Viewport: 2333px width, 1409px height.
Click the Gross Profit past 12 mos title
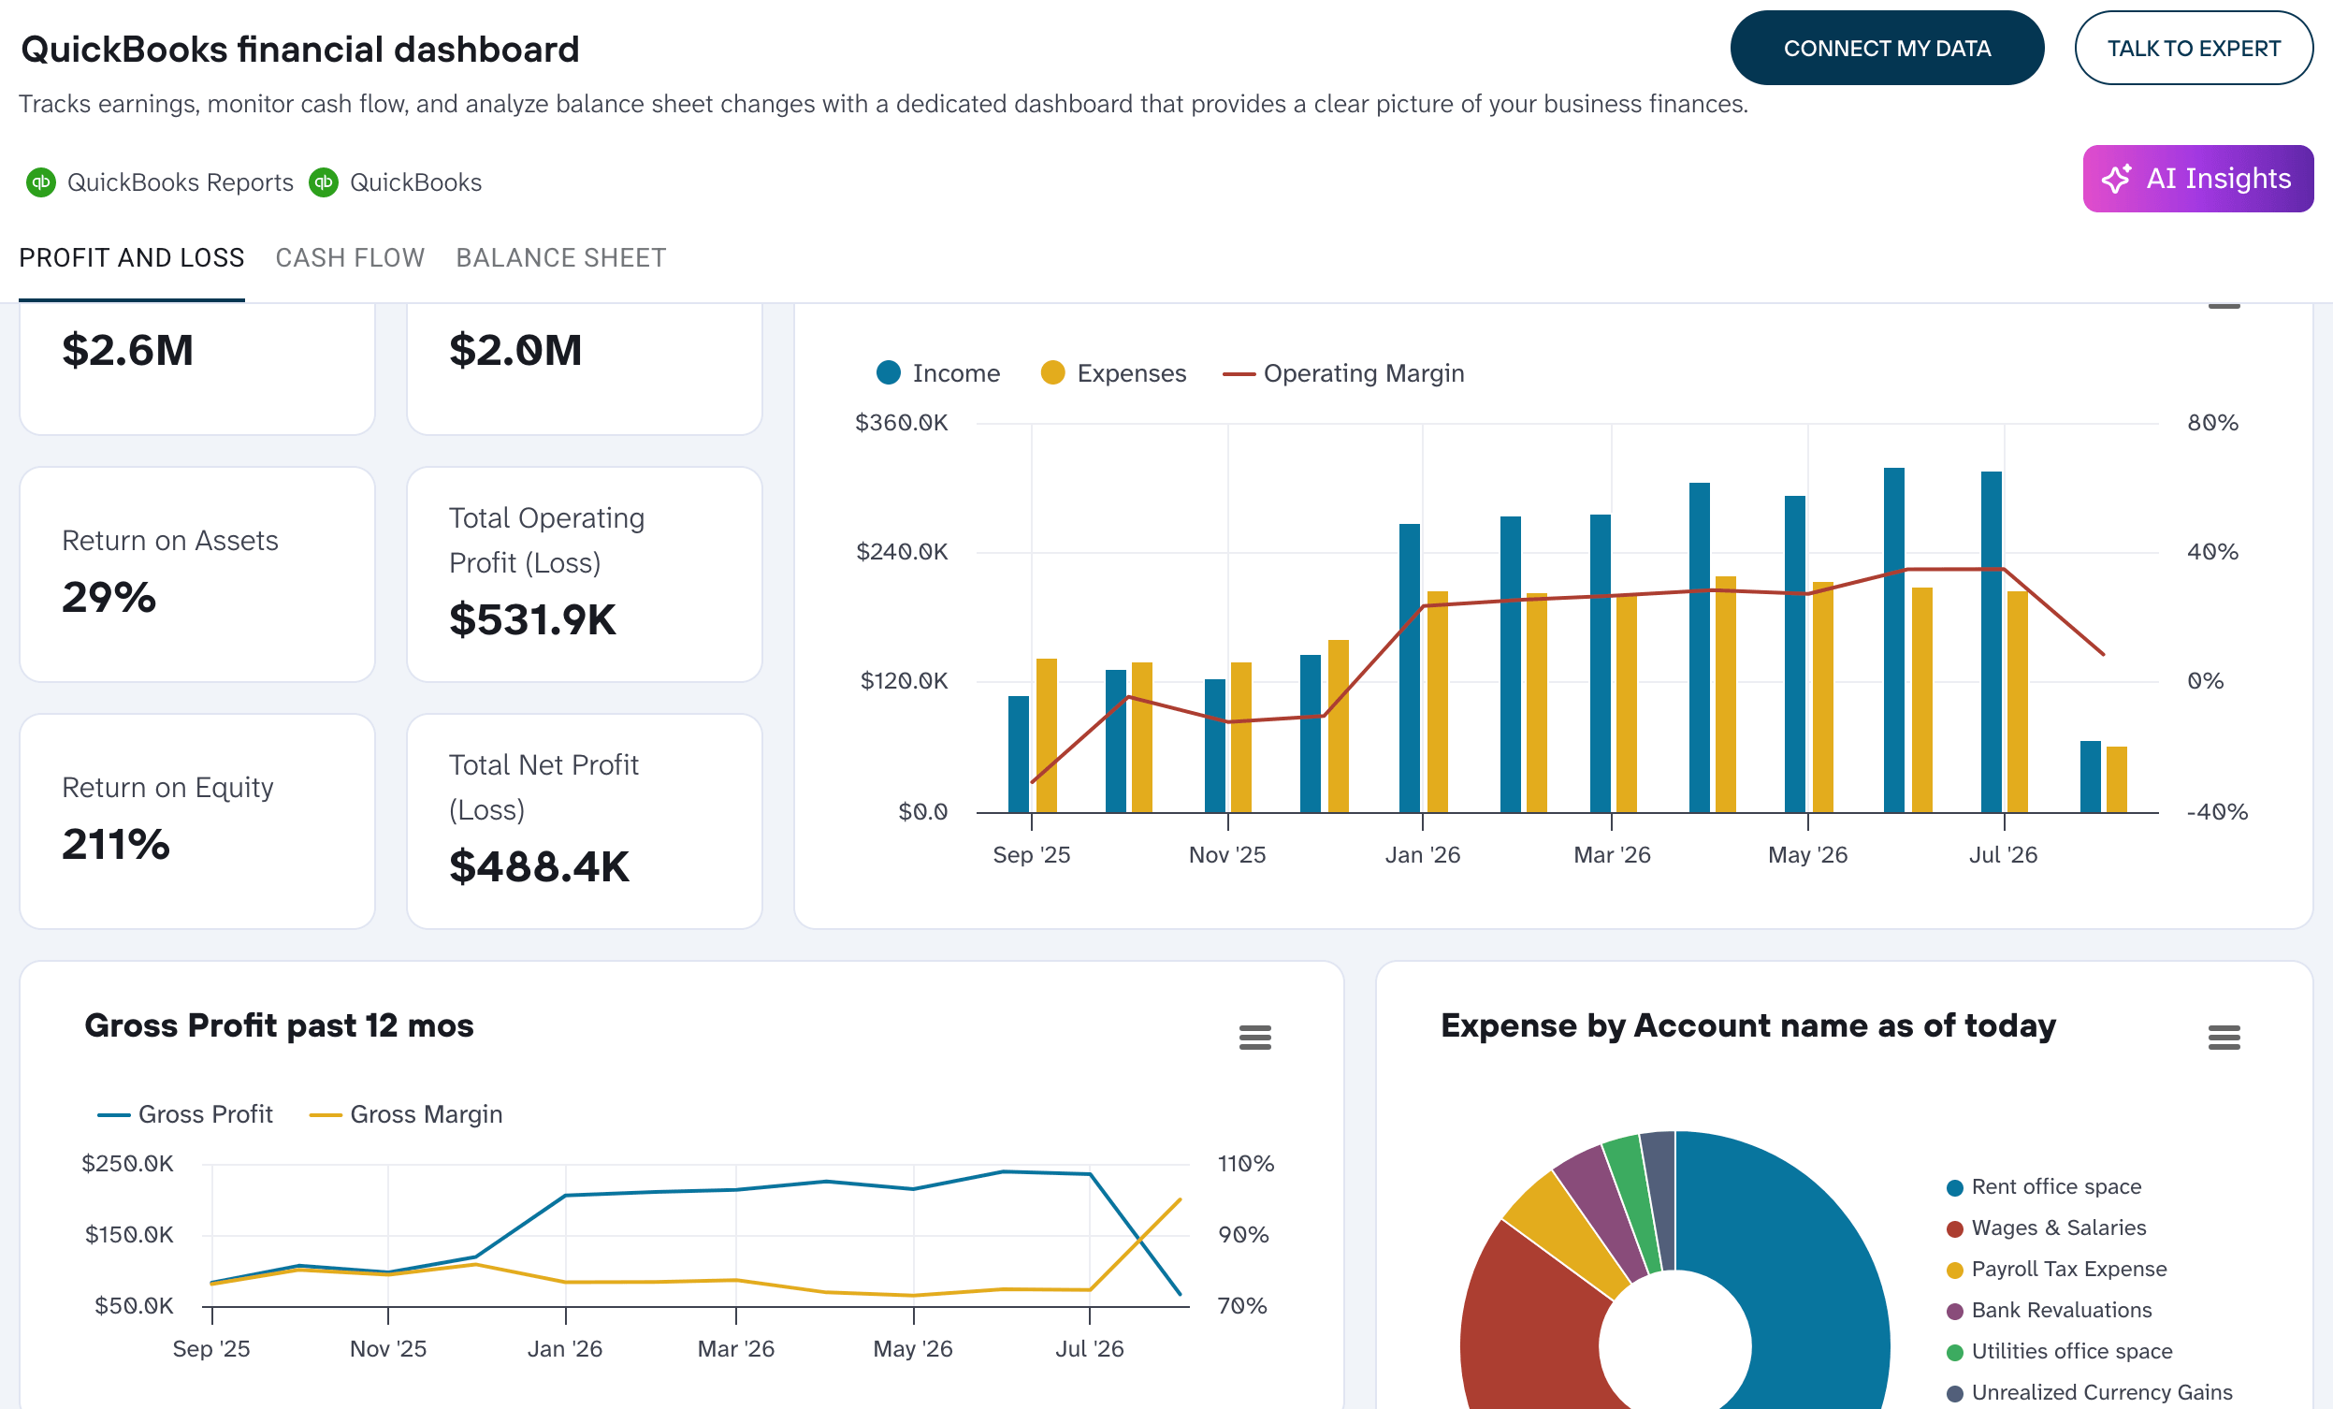coord(280,1025)
